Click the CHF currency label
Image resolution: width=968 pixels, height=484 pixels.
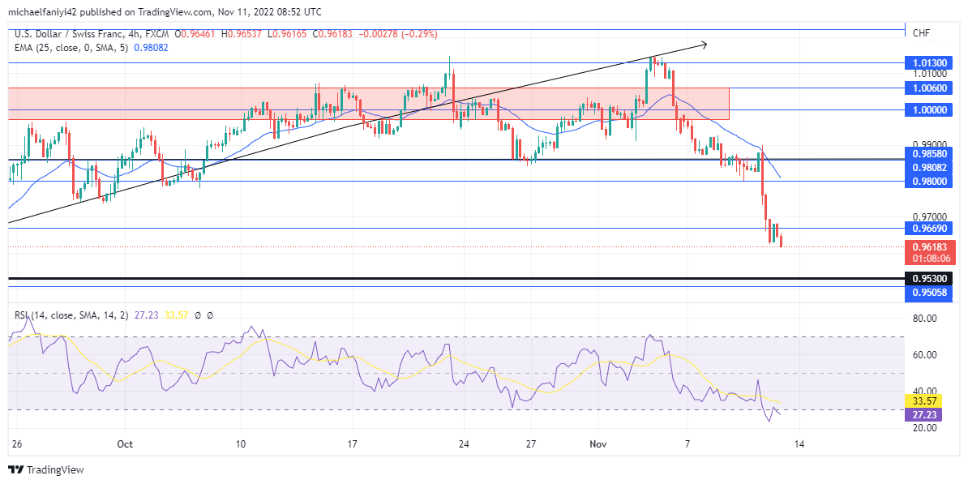920,32
